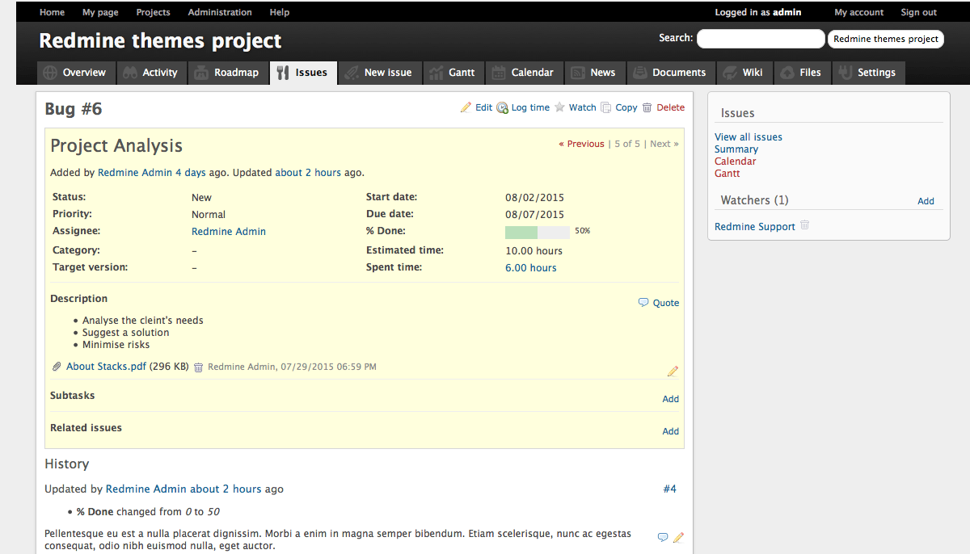Viewport: 970px width, 554px height.
Task: Go to the Wiki tab
Action: click(744, 73)
